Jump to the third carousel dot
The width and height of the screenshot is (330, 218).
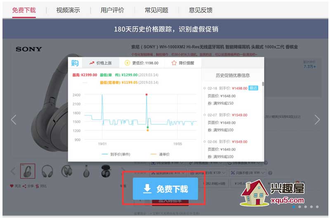[x=305, y=207]
